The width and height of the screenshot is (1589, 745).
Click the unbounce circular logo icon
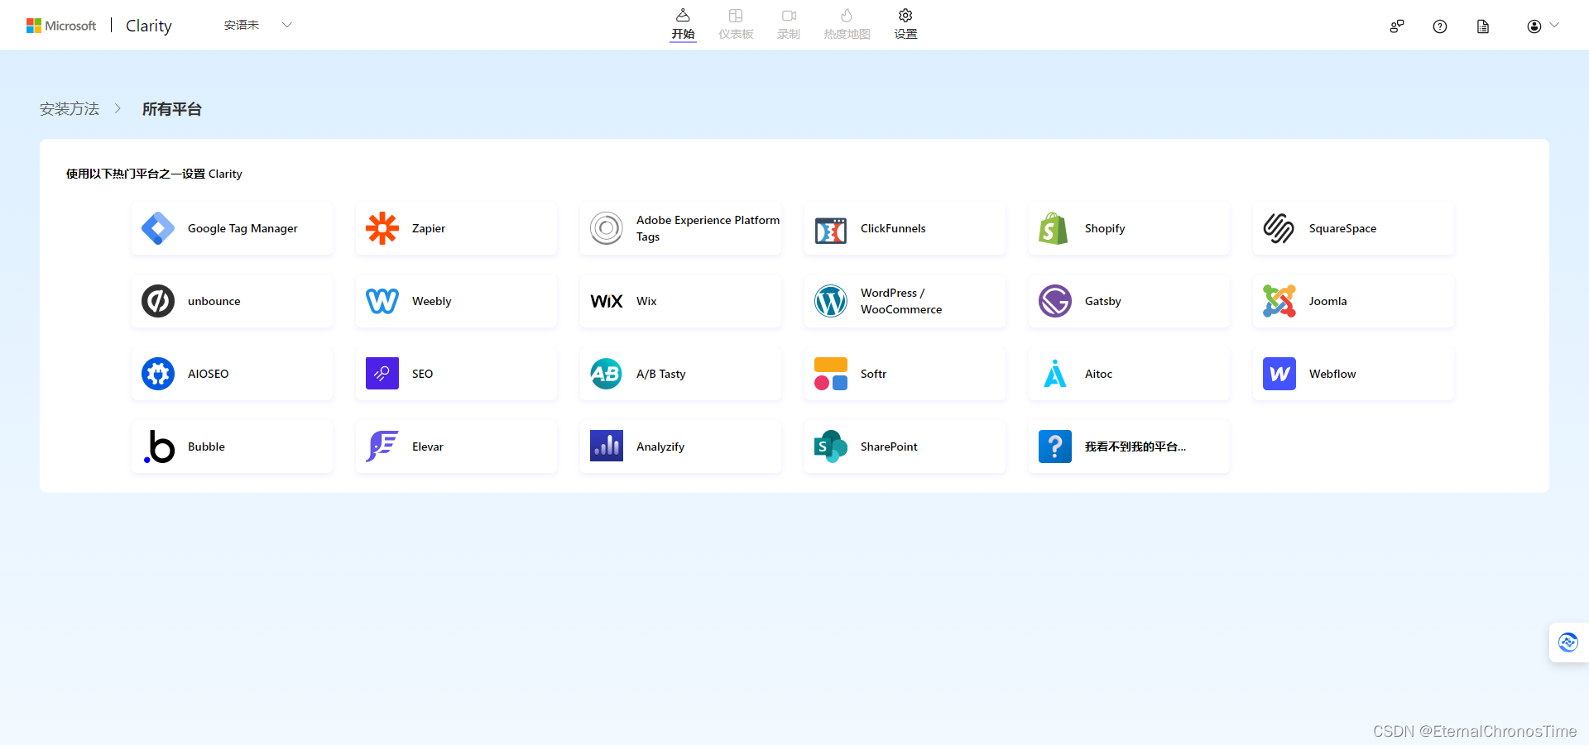tap(158, 301)
